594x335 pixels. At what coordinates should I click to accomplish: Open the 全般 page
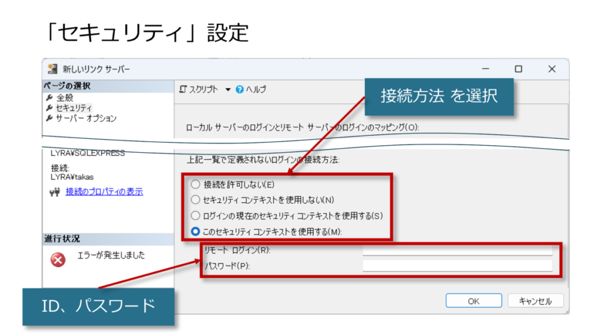pos(65,98)
